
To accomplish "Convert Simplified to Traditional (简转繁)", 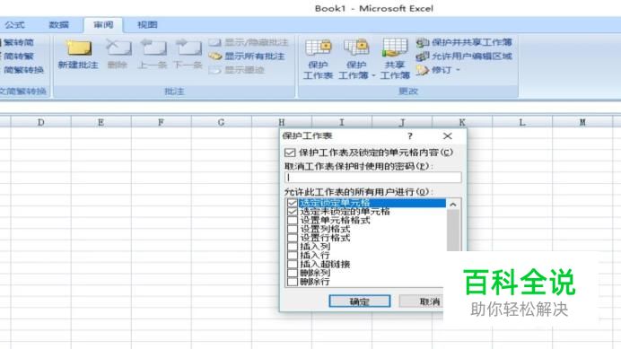I will click(x=17, y=57).
